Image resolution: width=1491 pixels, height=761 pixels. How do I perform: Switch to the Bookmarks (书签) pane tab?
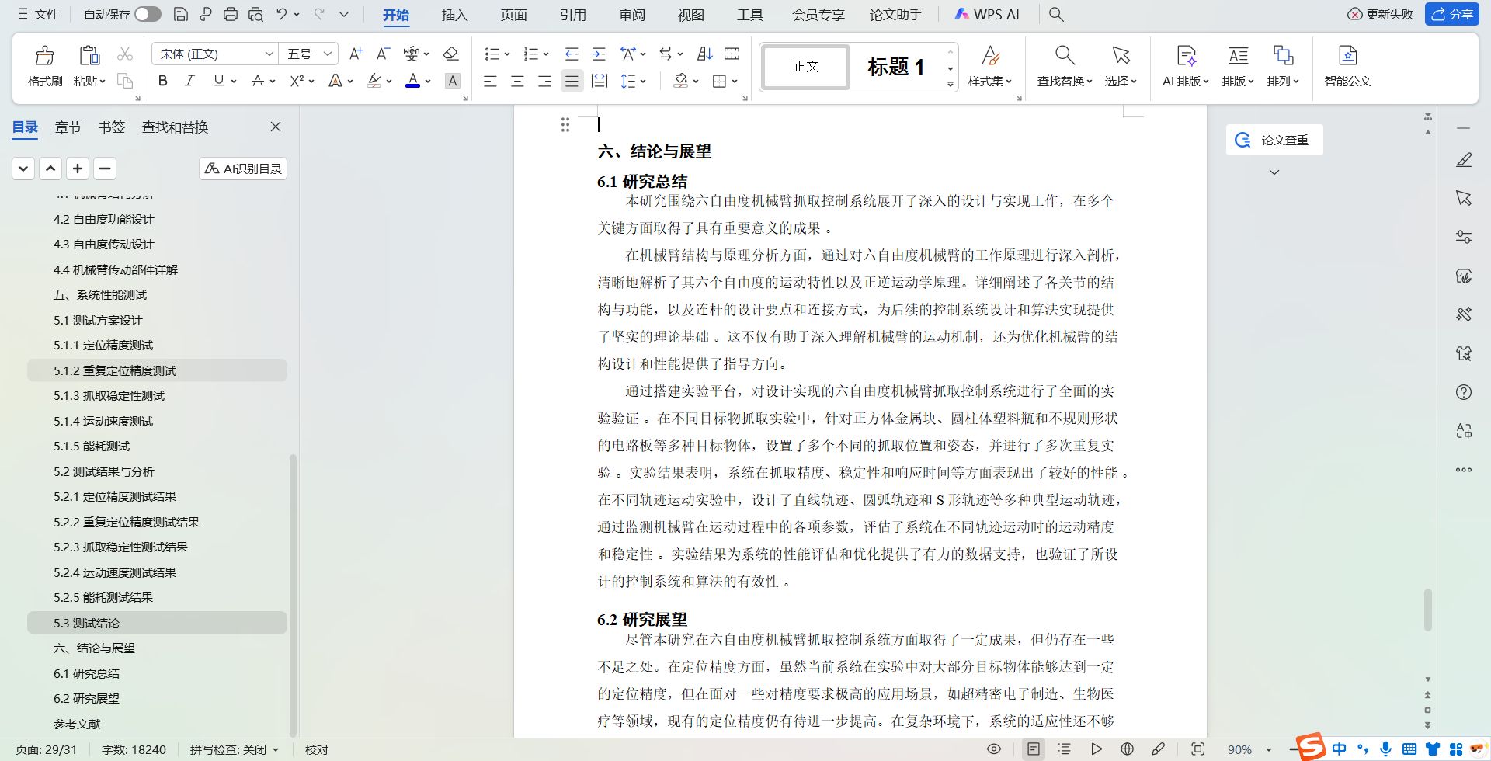(x=112, y=127)
